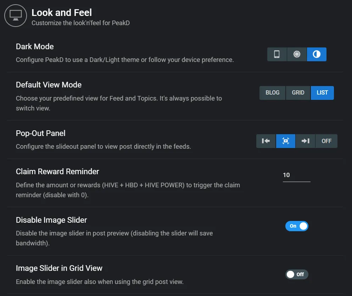Select device preference theme icon
This screenshot has height=296, width=352.
pos(277,54)
